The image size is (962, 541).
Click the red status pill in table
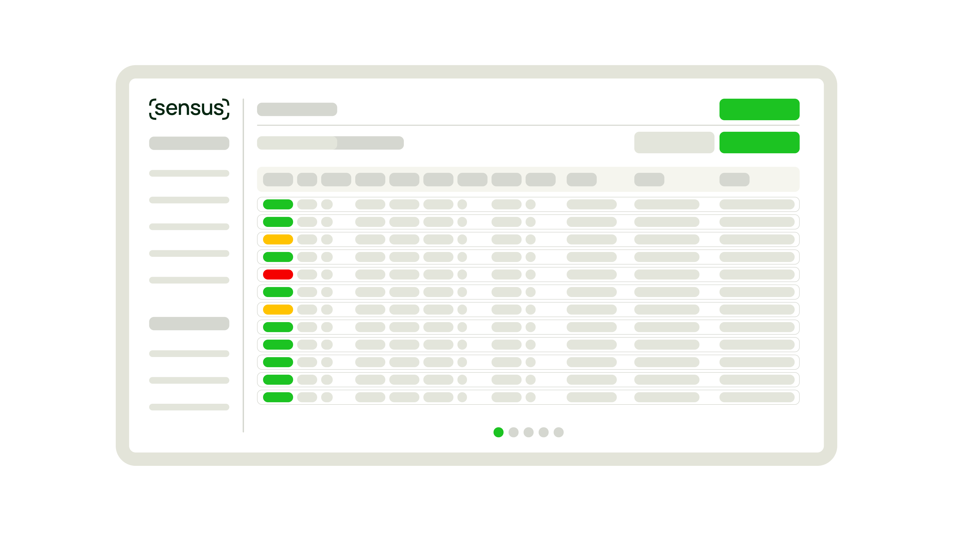[x=278, y=275]
